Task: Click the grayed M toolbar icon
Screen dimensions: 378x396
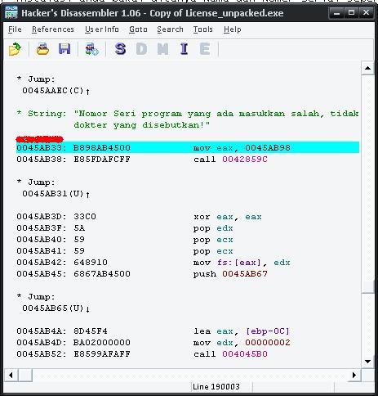Action: (162, 49)
